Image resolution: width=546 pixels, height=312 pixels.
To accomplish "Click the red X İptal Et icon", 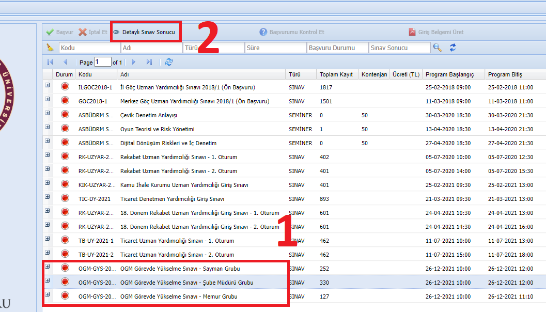I will pyautogui.click(x=83, y=32).
